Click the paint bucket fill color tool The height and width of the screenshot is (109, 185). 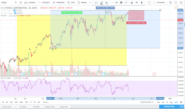[107, 3]
